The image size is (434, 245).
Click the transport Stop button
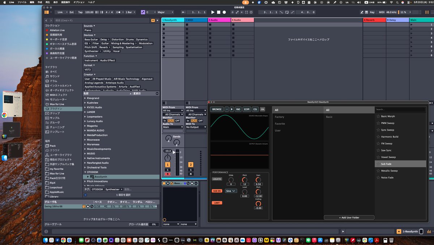tap(219, 12)
